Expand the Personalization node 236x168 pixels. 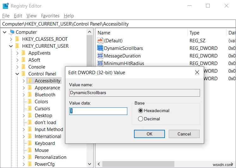point(24,157)
